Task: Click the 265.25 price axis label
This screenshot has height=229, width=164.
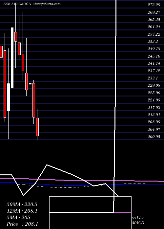Action: pos(154,20)
